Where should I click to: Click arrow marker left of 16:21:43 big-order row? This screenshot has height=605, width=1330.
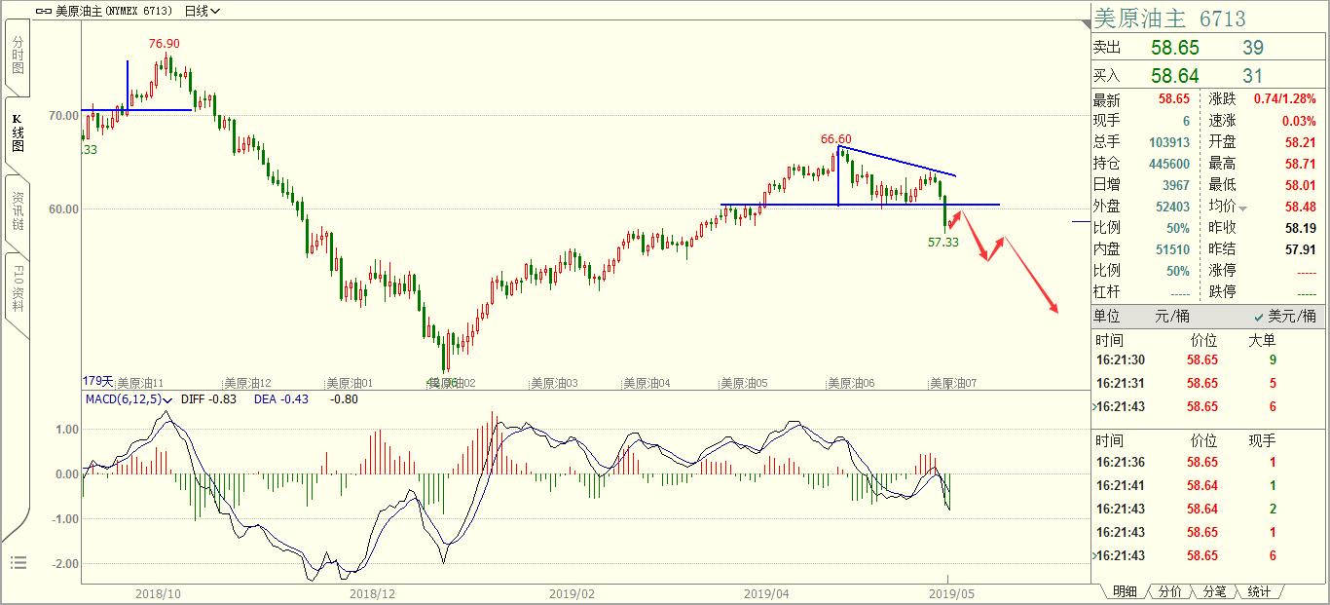(x=1093, y=407)
